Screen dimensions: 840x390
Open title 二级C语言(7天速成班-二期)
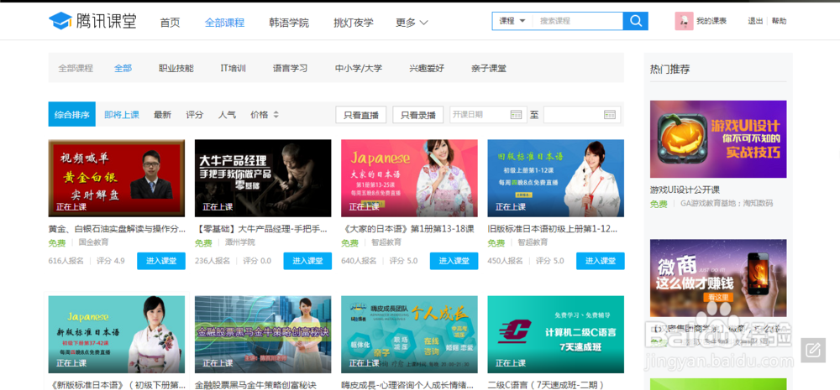(547, 385)
